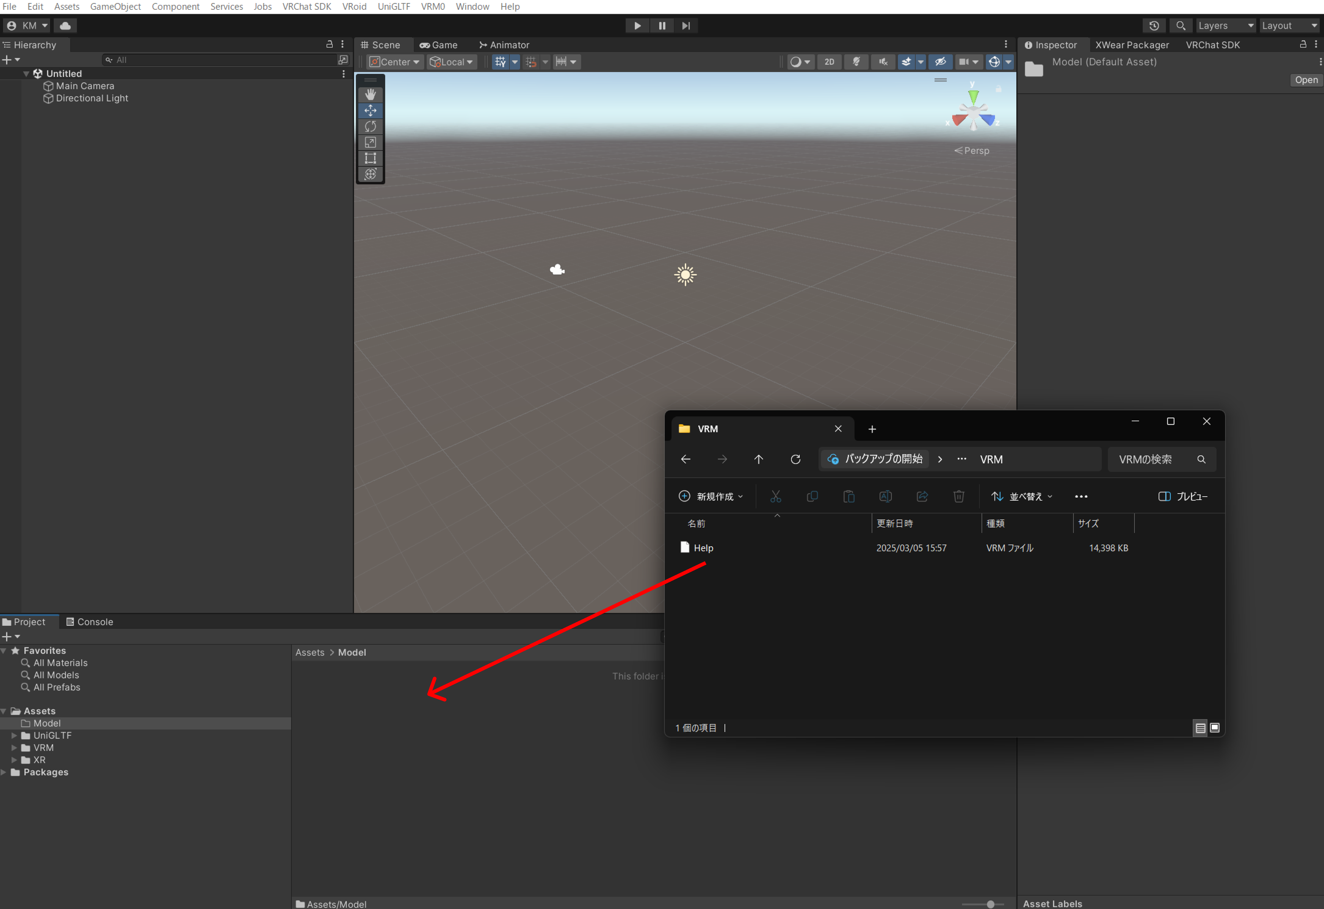Toggle scene gizmos button
This screenshot has width=1324, height=909.
click(994, 62)
